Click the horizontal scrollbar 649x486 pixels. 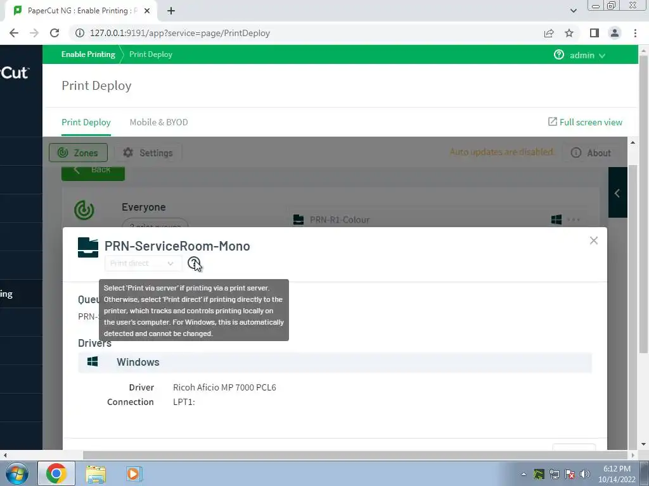356,455
